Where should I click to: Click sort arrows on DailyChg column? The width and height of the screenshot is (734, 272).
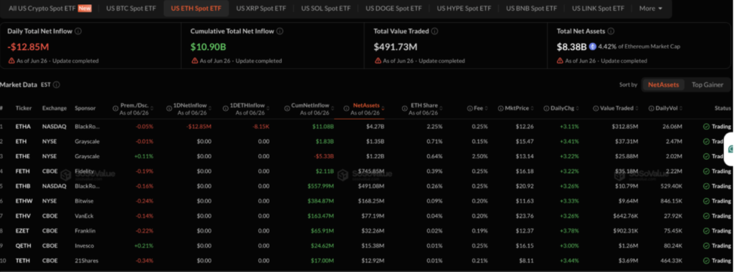point(577,108)
